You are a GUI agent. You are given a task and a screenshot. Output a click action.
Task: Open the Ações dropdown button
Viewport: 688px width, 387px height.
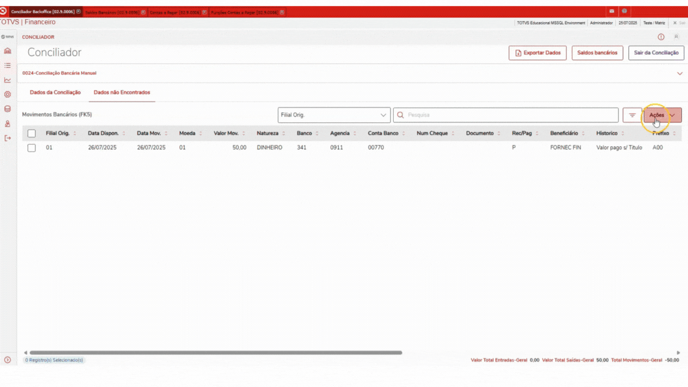662,115
